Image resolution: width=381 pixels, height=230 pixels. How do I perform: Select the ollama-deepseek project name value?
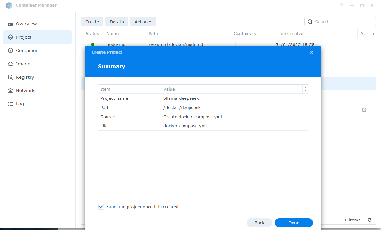181,98
